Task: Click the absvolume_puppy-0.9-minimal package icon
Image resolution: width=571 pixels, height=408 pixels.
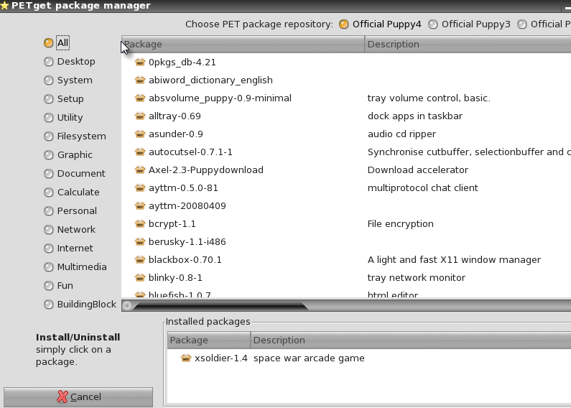Action: (x=140, y=98)
